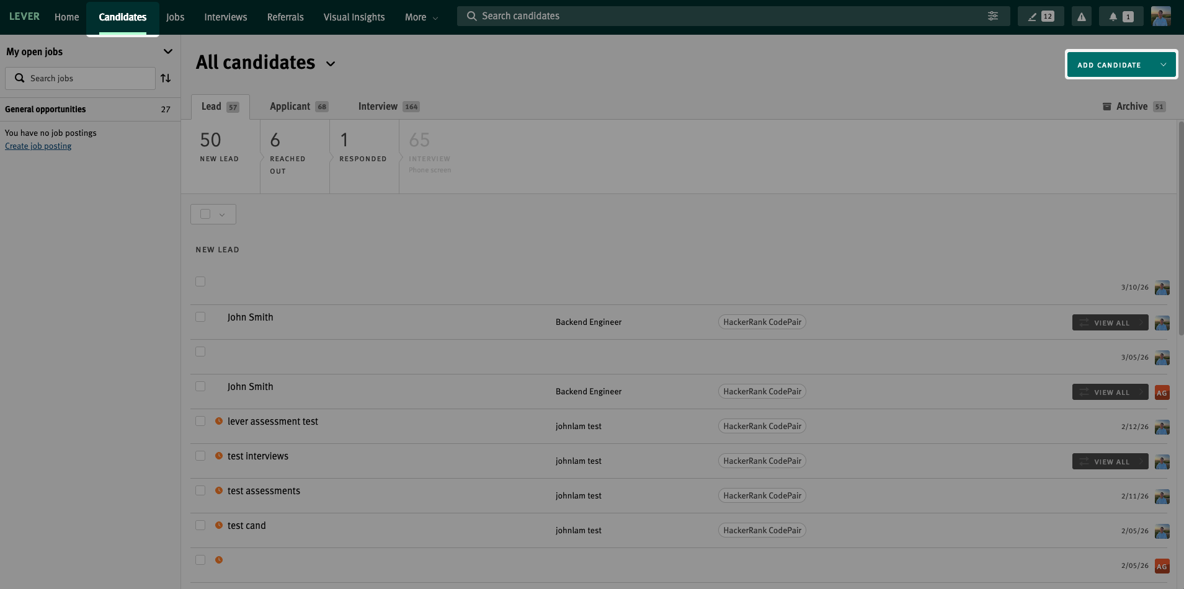The height and width of the screenshot is (589, 1184).
Task: Open the Visual Insights menu item
Action: pyautogui.click(x=354, y=17)
